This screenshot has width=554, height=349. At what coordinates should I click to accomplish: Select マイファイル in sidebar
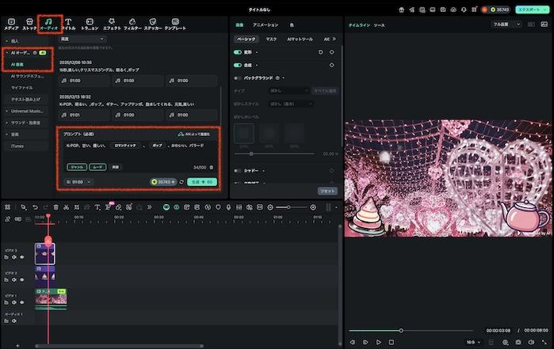point(22,88)
